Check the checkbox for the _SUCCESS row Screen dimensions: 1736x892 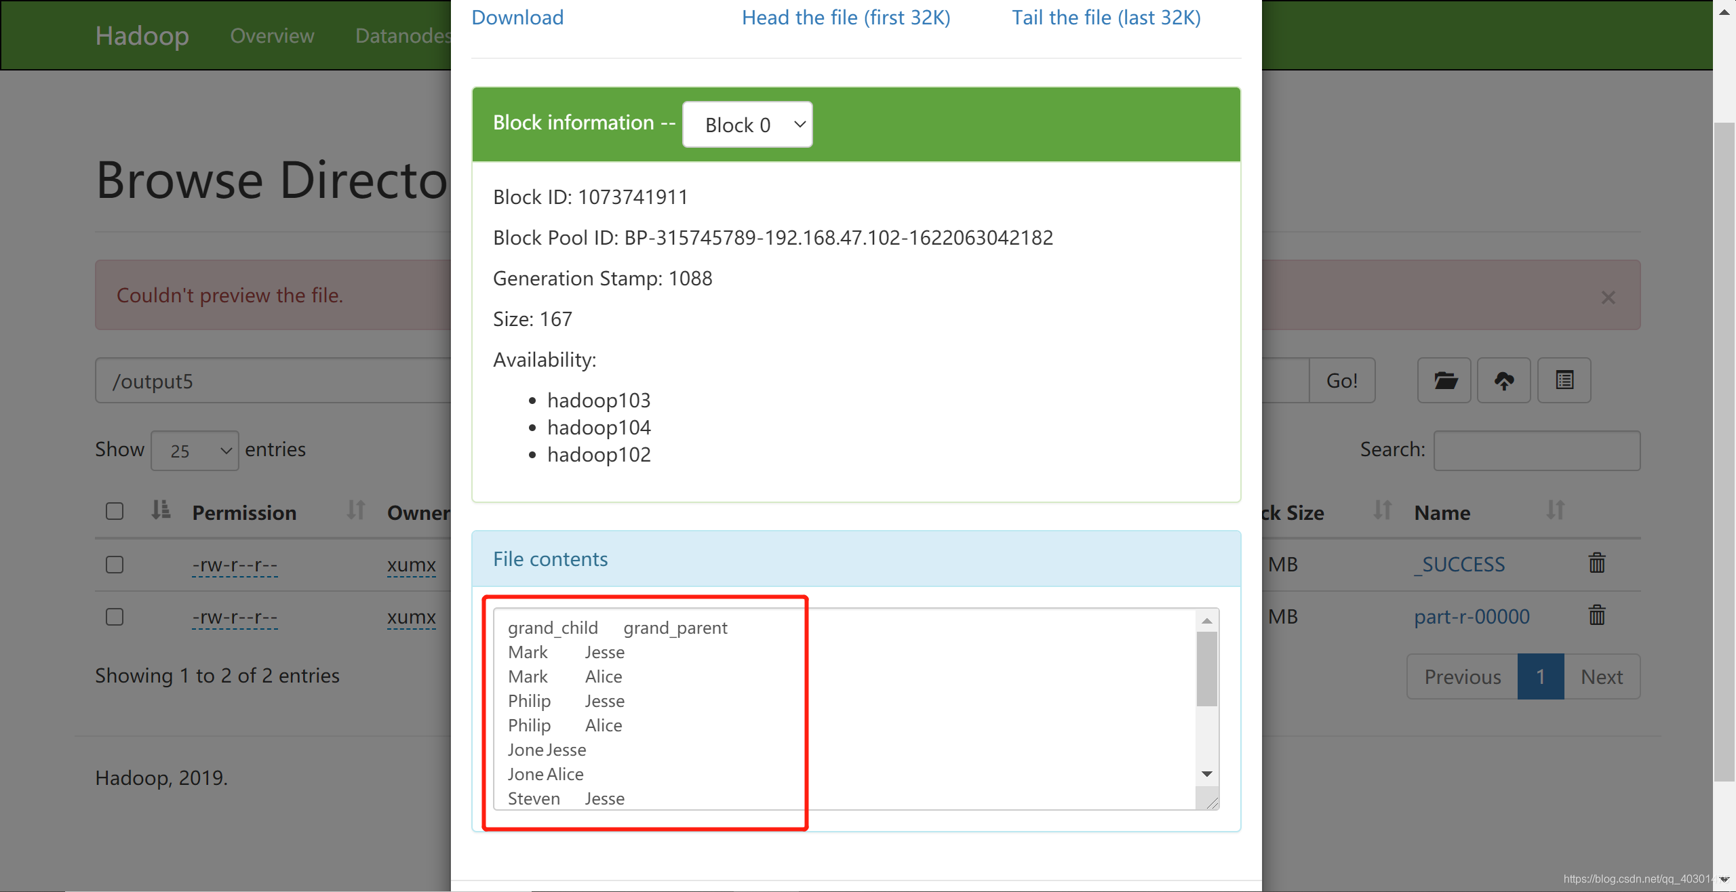115,565
